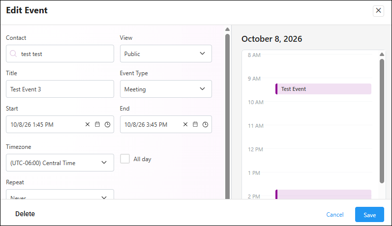Image resolution: width=392 pixels, height=226 pixels.
Task: Open the Start date calendar picker
Action: point(97,124)
